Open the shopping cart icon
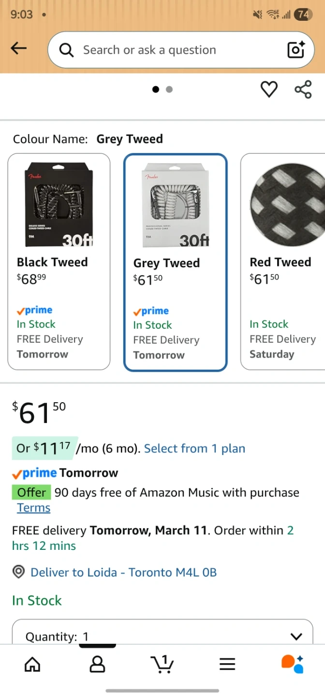The height and width of the screenshot is (697, 325). pos(162,665)
